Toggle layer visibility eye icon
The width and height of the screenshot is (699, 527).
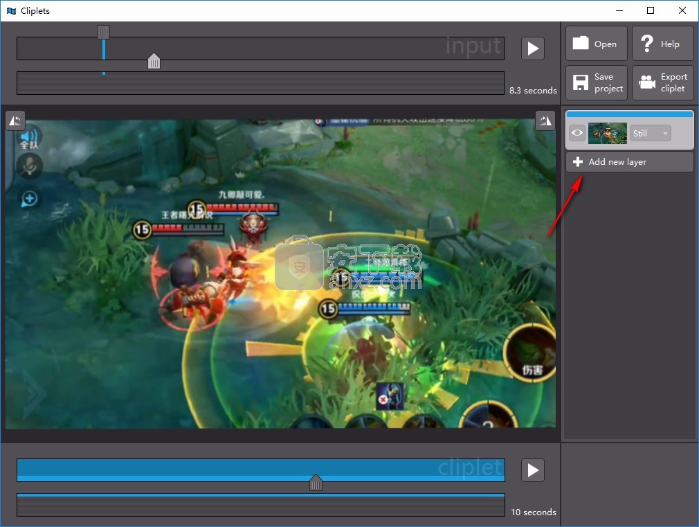click(577, 133)
